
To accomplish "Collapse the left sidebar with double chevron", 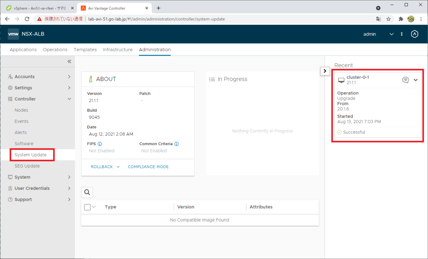I will (x=69, y=62).
